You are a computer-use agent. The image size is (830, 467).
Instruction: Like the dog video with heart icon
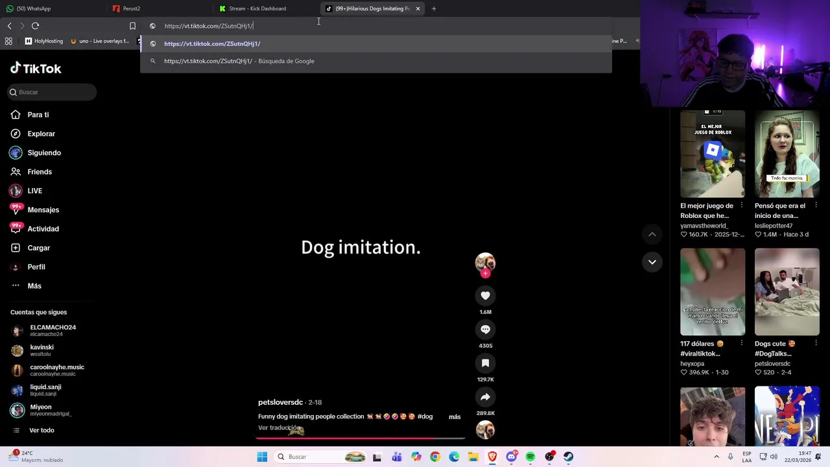485,296
